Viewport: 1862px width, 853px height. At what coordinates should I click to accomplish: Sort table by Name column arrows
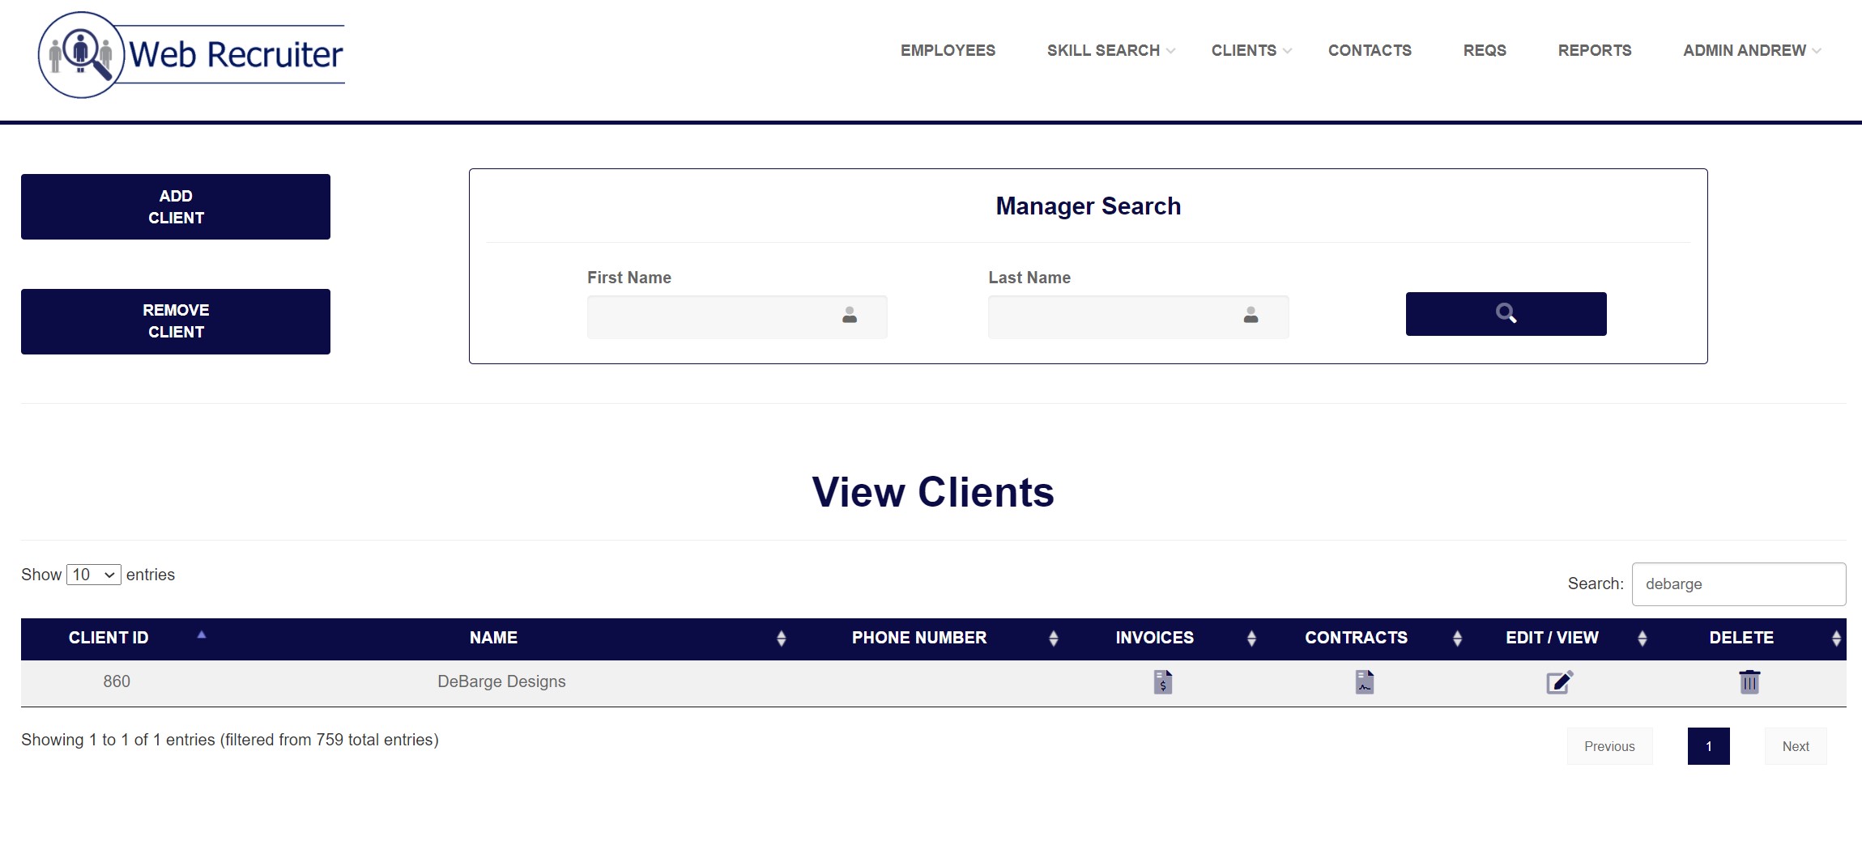point(781,639)
